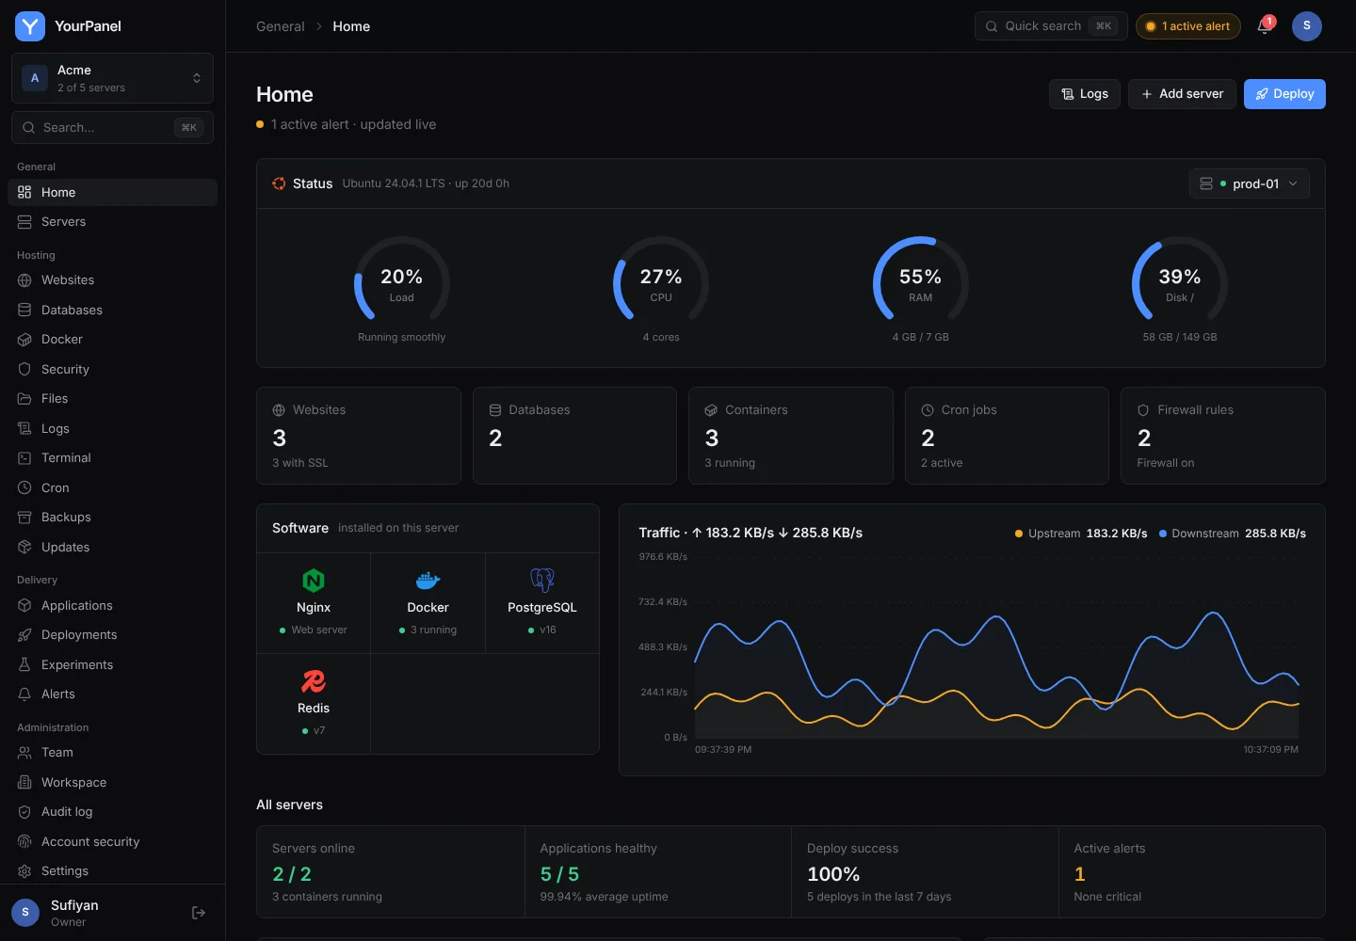Click the Home sidebar grid icon
1356x941 pixels.
24,192
